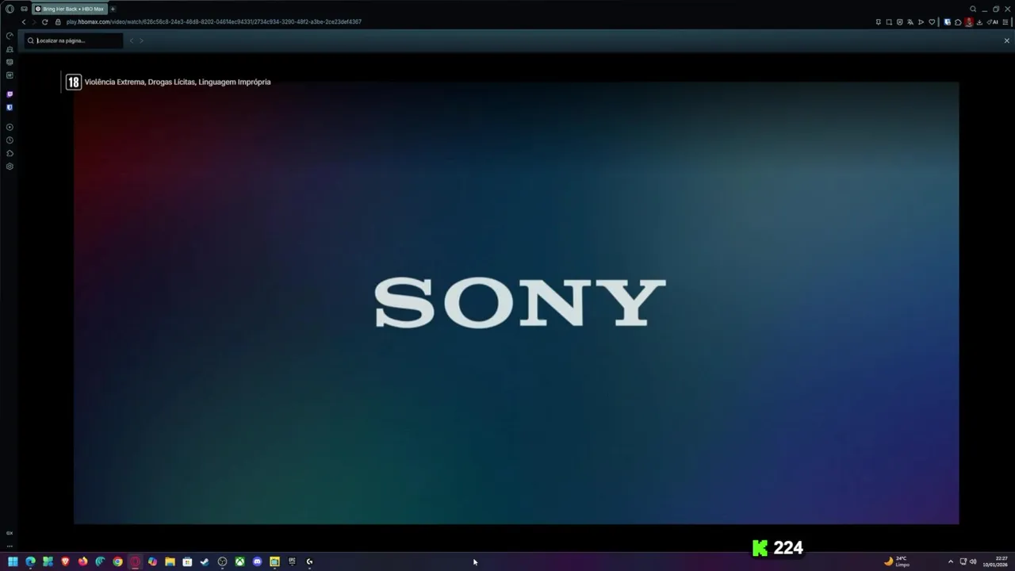Open the Windows Start button
The width and height of the screenshot is (1015, 571).
tap(13, 561)
